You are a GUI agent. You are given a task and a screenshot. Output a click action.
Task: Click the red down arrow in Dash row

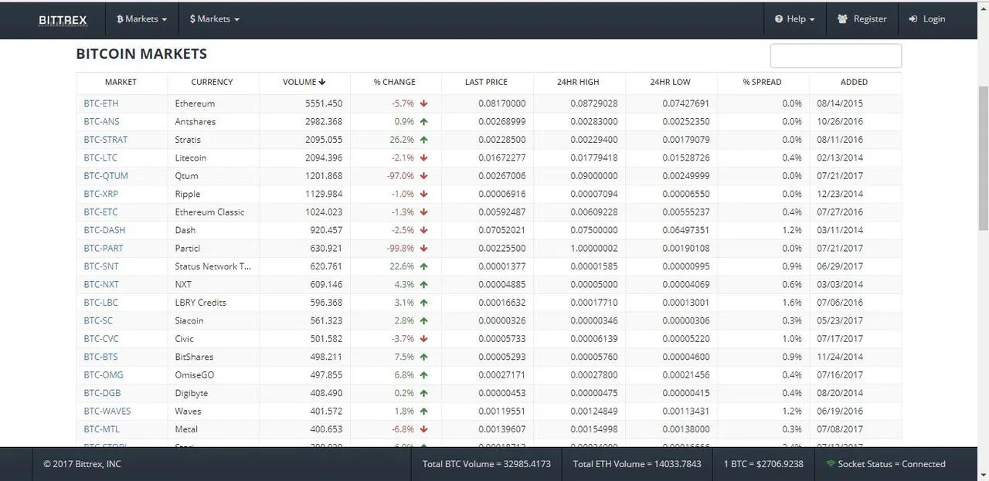point(424,230)
